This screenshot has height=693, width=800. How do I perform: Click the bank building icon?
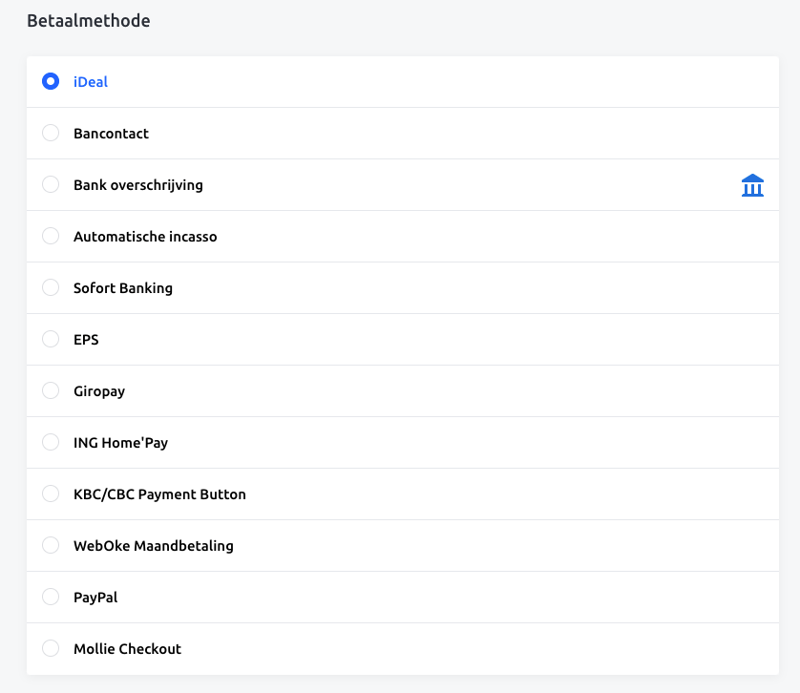point(752,185)
